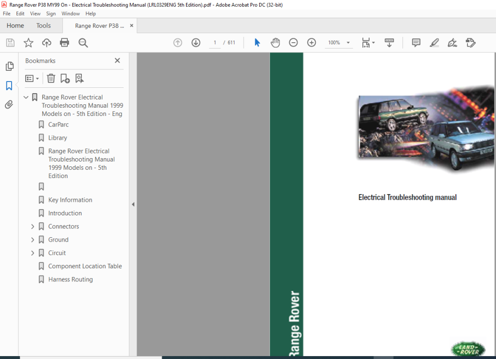This screenshot has width=496, height=359.
Task: Expand the Circuit bookmark
Action: coord(32,253)
